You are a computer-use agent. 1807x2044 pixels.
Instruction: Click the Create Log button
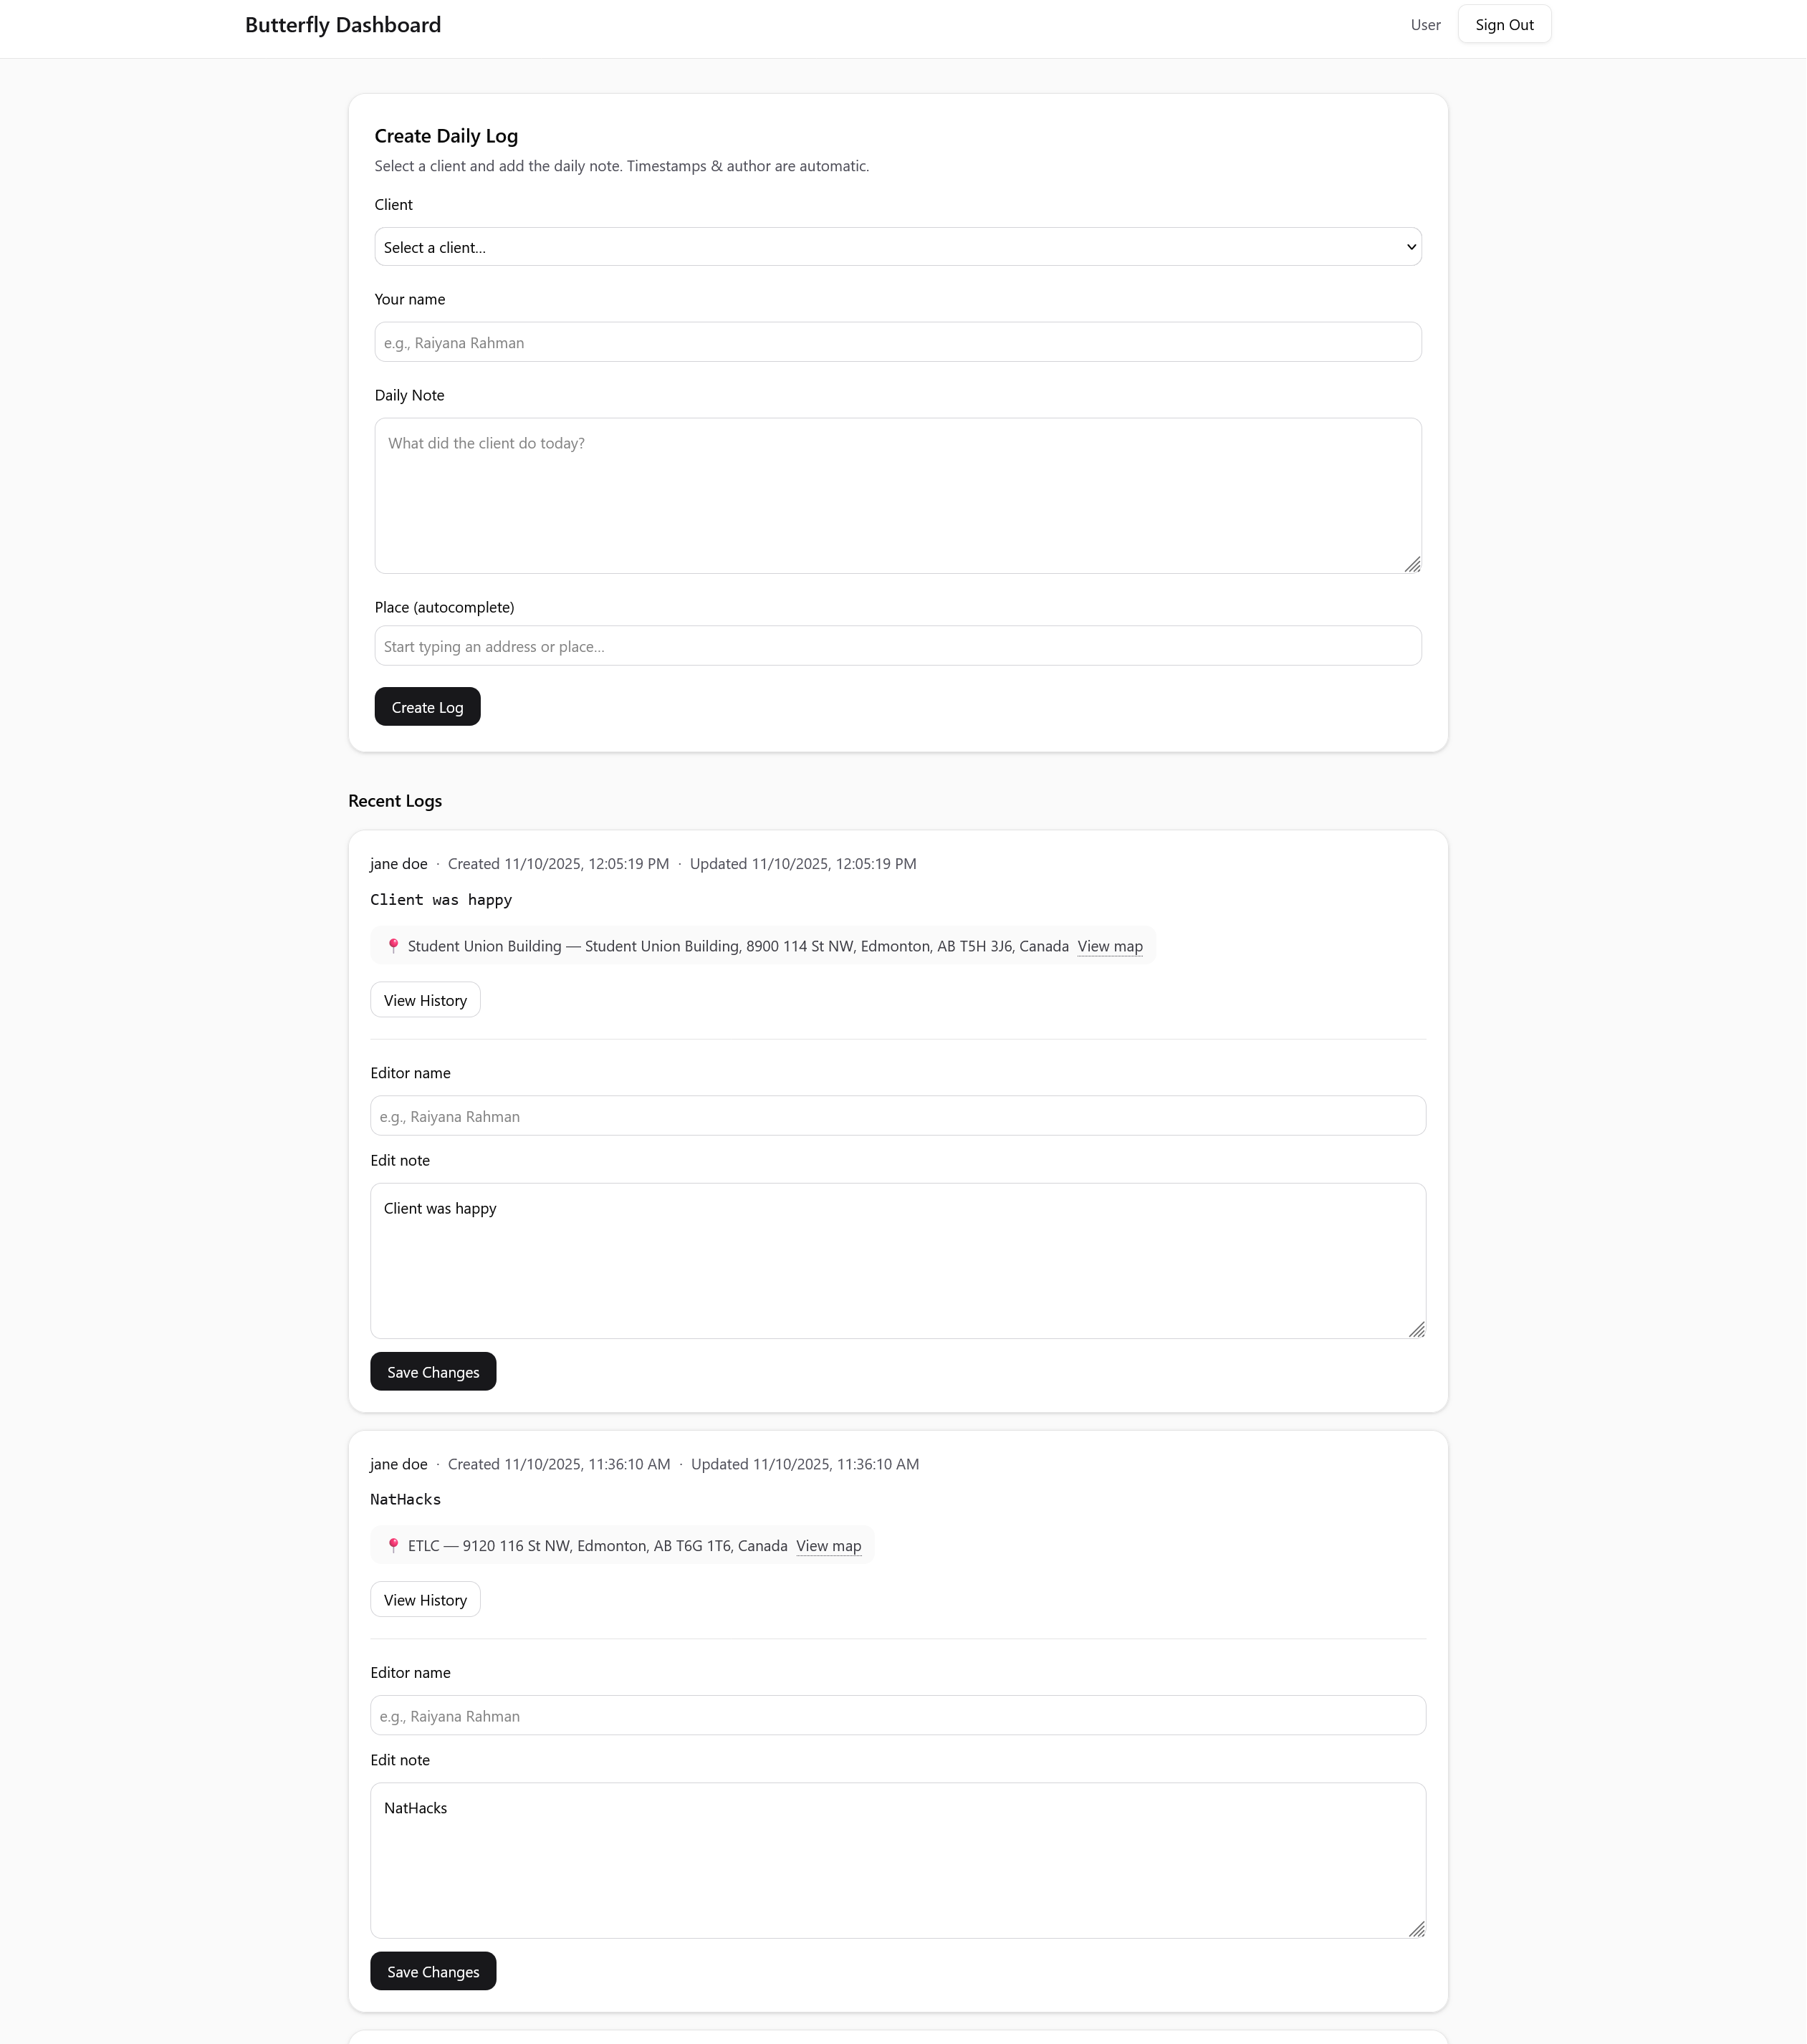(x=427, y=707)
